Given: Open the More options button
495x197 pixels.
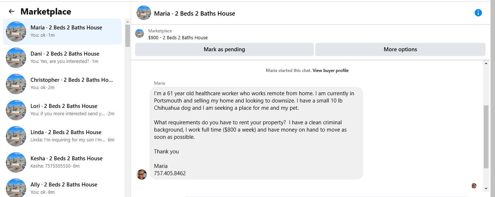Looking at the screenshot, I should 400,49.
